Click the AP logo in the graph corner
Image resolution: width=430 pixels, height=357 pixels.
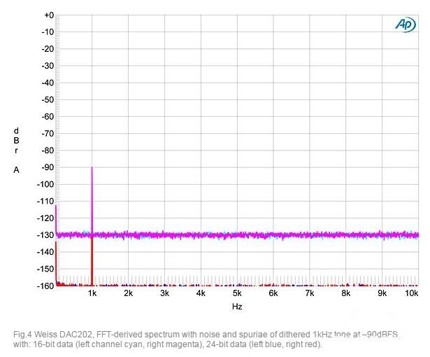[x=406, y=24]
